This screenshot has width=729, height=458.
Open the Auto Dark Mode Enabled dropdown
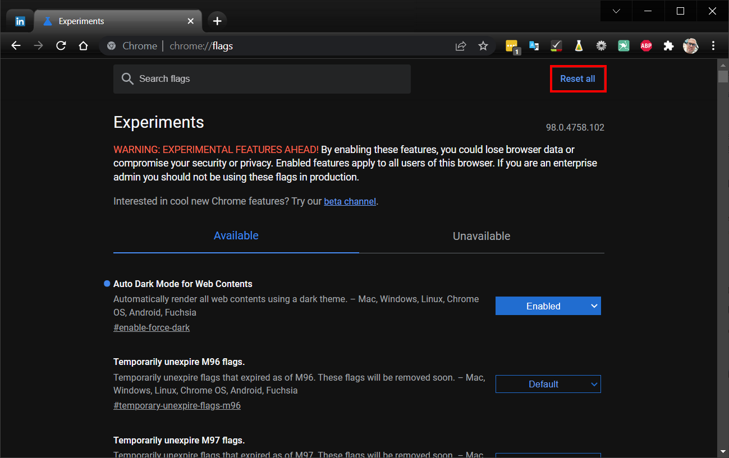pos(548,306)
